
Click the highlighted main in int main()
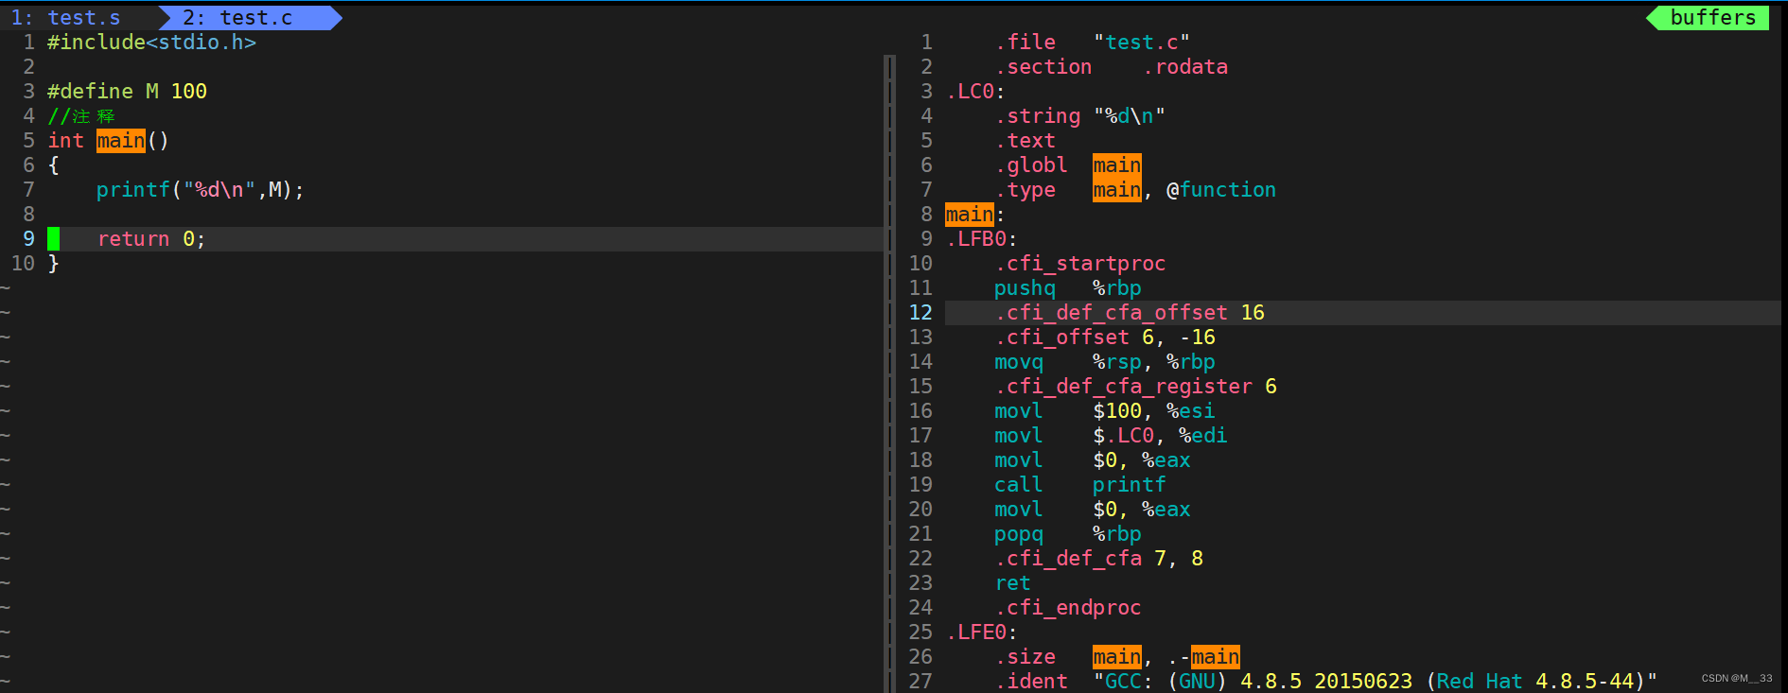point(121,141)
